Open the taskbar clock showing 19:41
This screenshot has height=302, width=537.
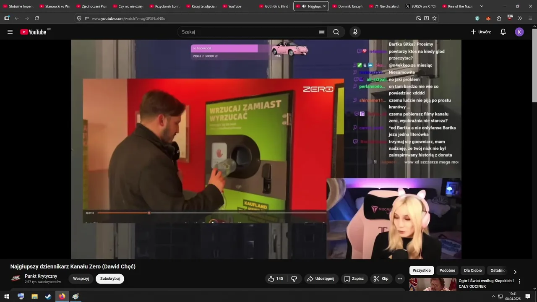click(513, 296)
